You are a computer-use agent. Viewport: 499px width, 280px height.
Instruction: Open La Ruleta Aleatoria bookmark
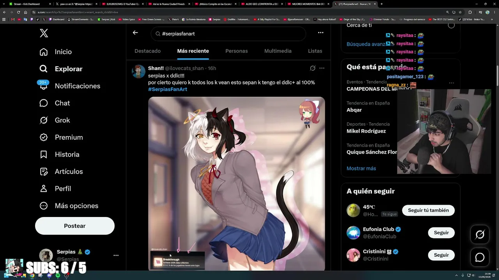click(x=194, y=19)
